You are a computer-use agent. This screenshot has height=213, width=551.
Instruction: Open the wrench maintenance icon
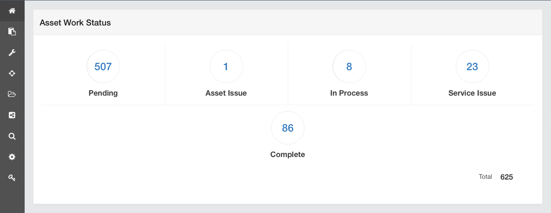12,52
